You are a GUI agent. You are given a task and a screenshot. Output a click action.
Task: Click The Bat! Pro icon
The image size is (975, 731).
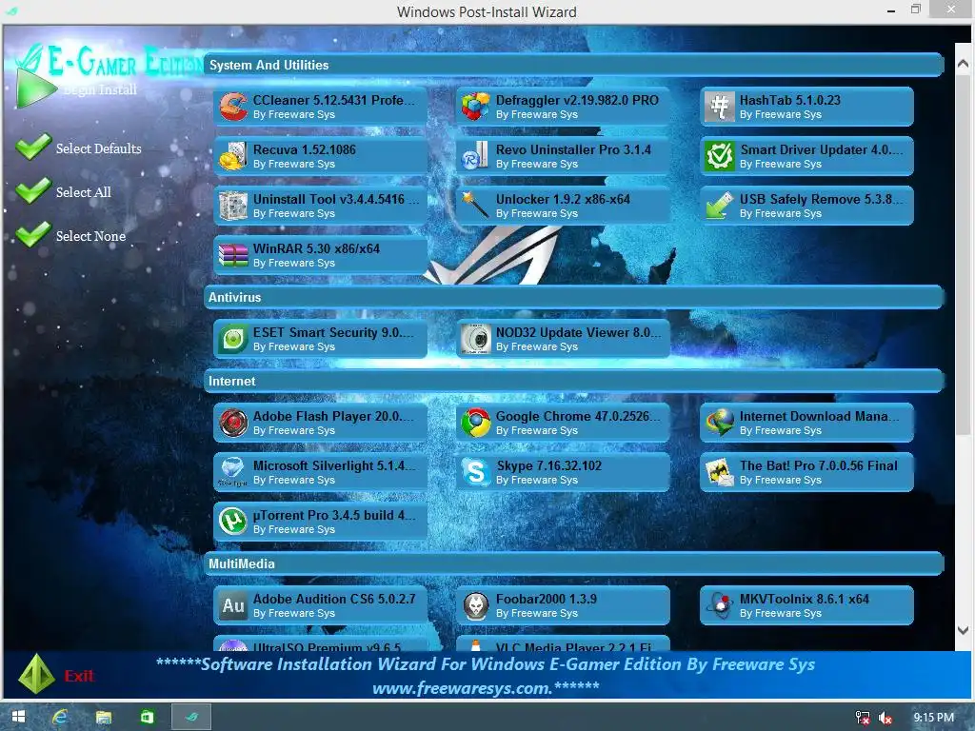(x=720, y=472)
